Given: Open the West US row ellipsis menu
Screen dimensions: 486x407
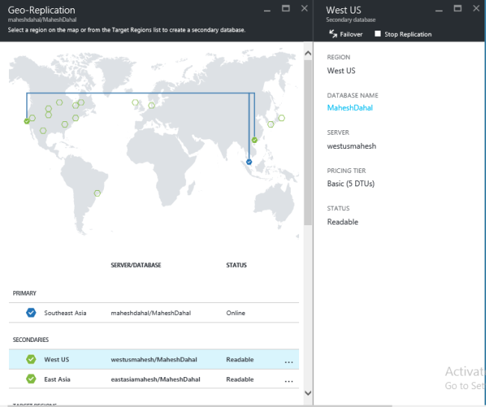Looking at the screenshot, I should [289, 361].
